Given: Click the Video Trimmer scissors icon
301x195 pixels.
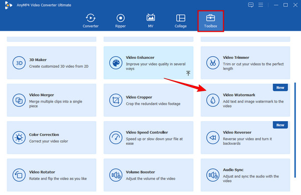Looking at the screenshot, I should [x=213, y=63].
